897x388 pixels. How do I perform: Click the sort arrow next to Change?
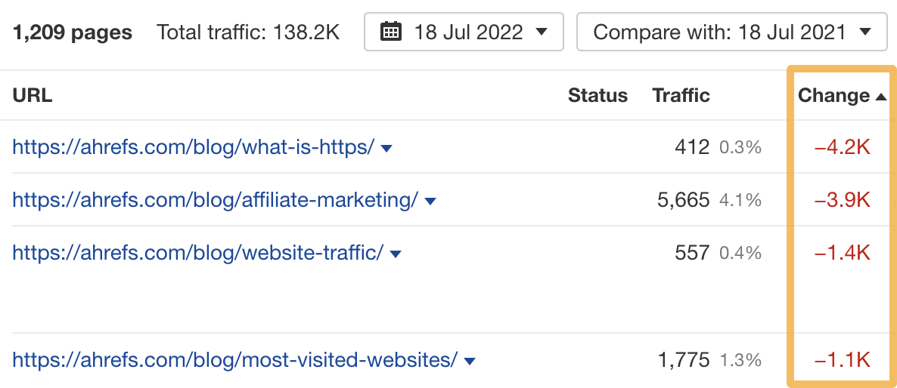tap(881, 97)
